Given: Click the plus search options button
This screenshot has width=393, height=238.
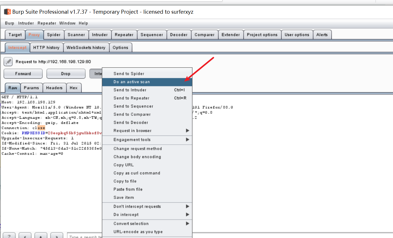Looking at the screenshot, I should pos(41,236).
